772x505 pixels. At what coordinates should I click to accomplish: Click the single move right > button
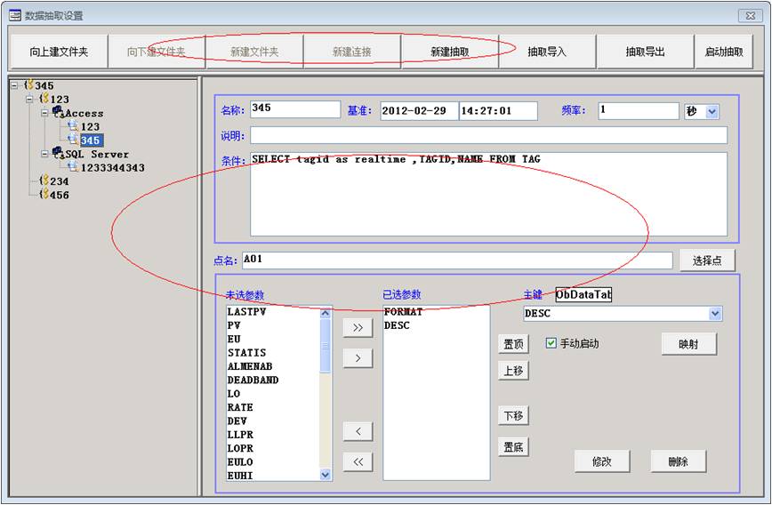click(358, 358)
